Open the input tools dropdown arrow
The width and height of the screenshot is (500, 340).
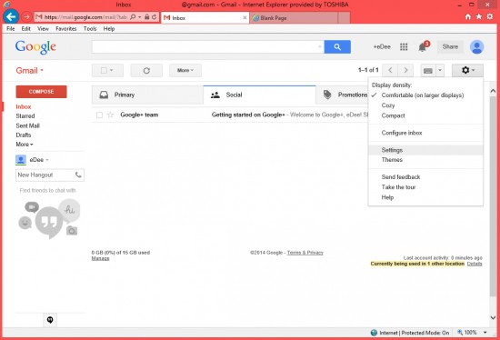coord(440,71)
